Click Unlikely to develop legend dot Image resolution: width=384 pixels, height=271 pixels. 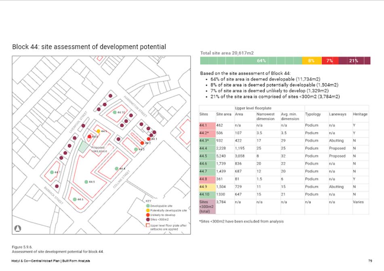pyautogui.click(x=148, y=215)
